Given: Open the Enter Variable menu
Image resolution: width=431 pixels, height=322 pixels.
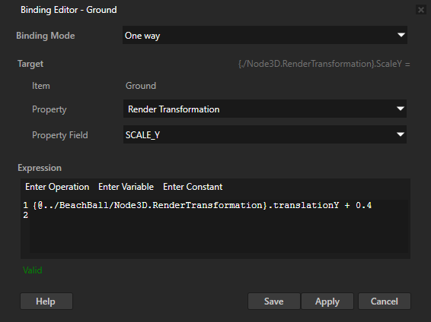Looking at the screenshot, I should 126,187.
